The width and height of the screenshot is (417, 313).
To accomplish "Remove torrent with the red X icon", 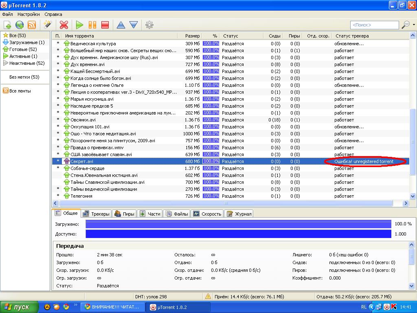I will pos(64,25).
